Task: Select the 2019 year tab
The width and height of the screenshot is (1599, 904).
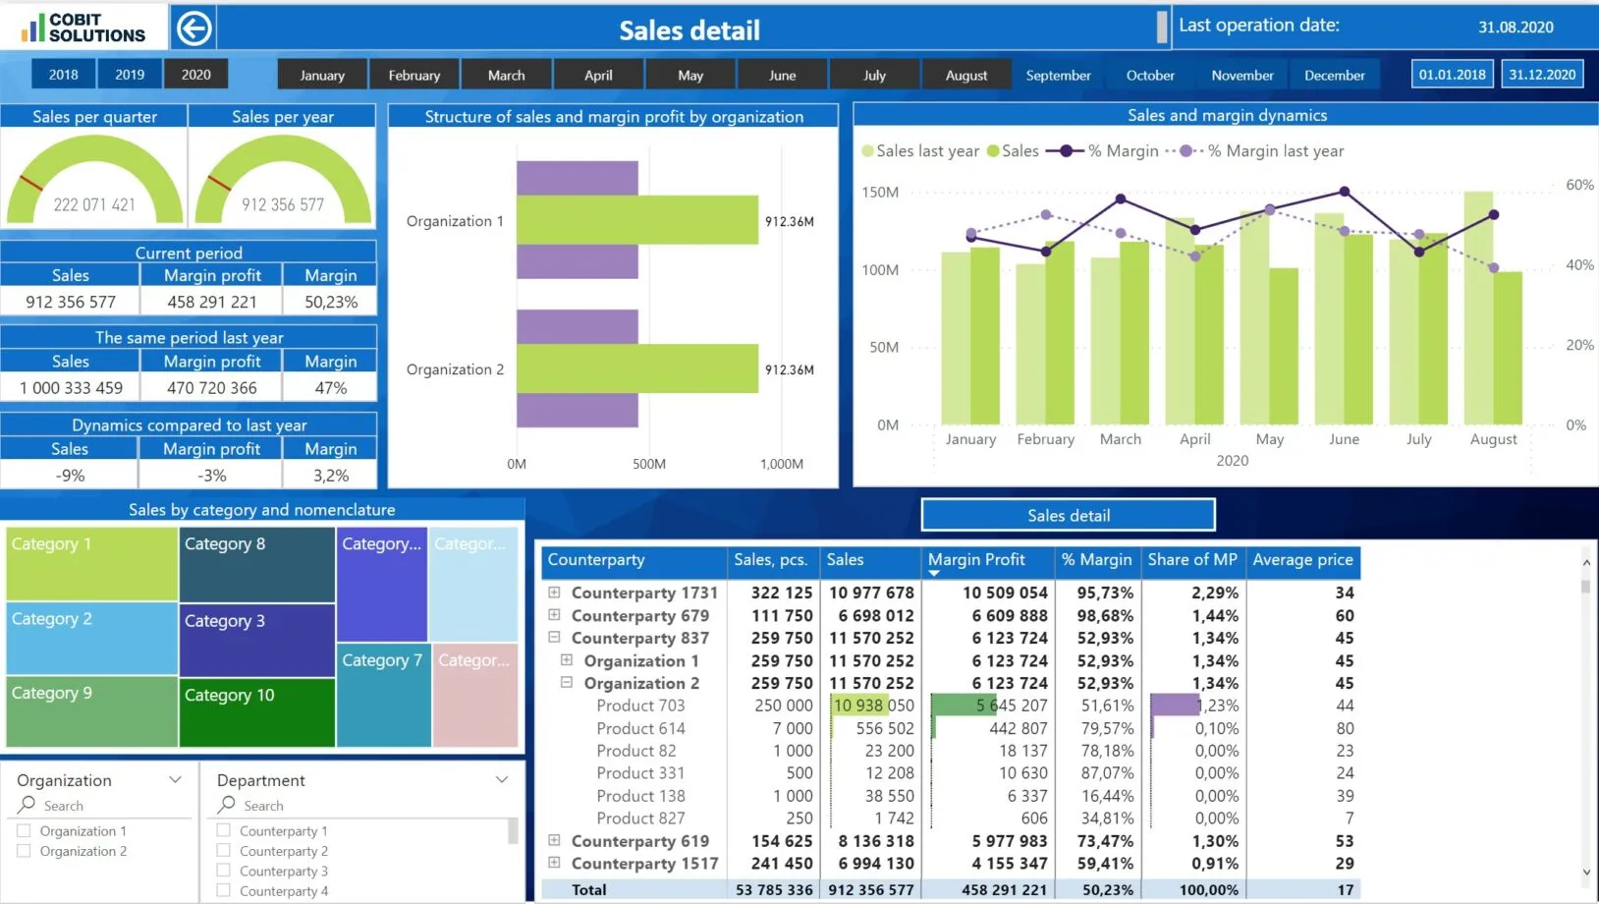Action: [130, 75]
